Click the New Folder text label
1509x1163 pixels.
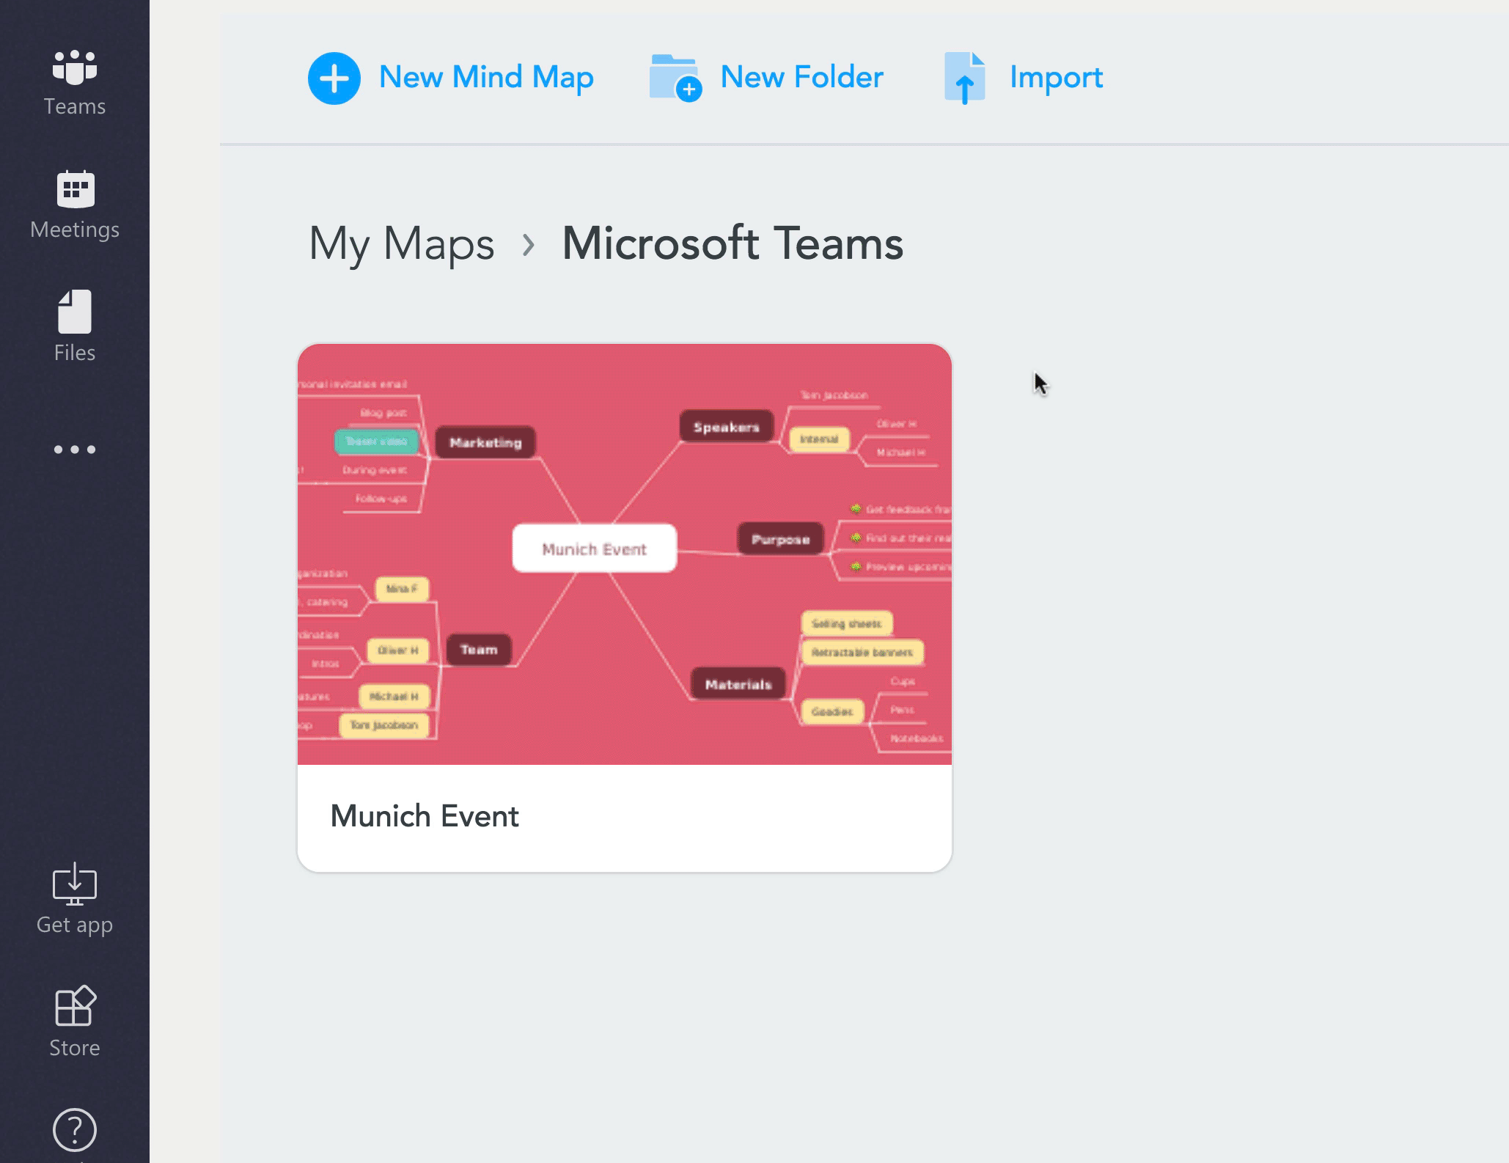coord(801,78)
